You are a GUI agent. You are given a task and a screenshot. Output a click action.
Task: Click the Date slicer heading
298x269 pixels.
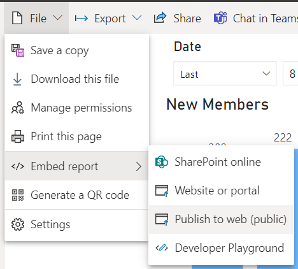pyautogui.click(x=187, y=47)
